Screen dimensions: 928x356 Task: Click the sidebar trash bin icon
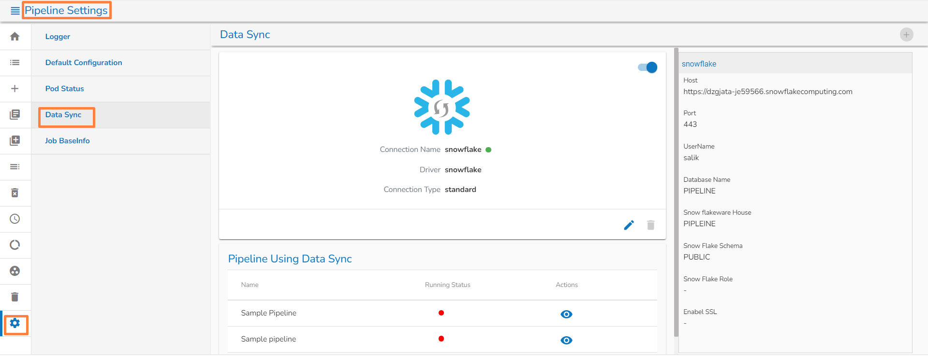[x=15, y=297]
